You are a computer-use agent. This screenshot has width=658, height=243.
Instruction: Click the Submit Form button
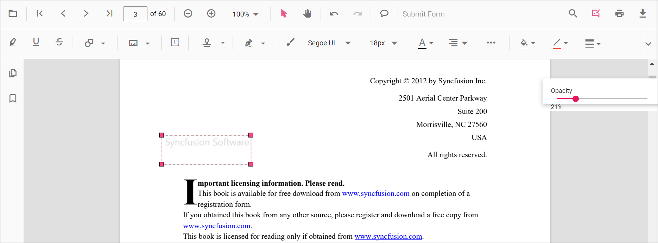click(423, 14)
